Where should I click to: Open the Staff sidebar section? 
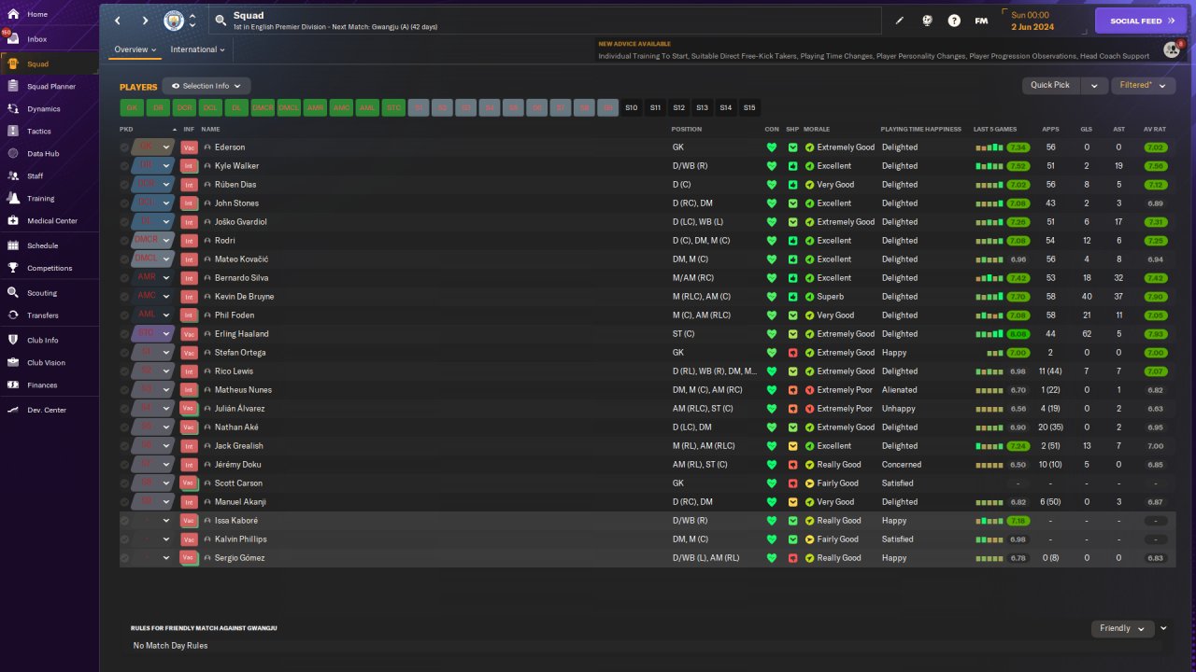pos(49,176)
